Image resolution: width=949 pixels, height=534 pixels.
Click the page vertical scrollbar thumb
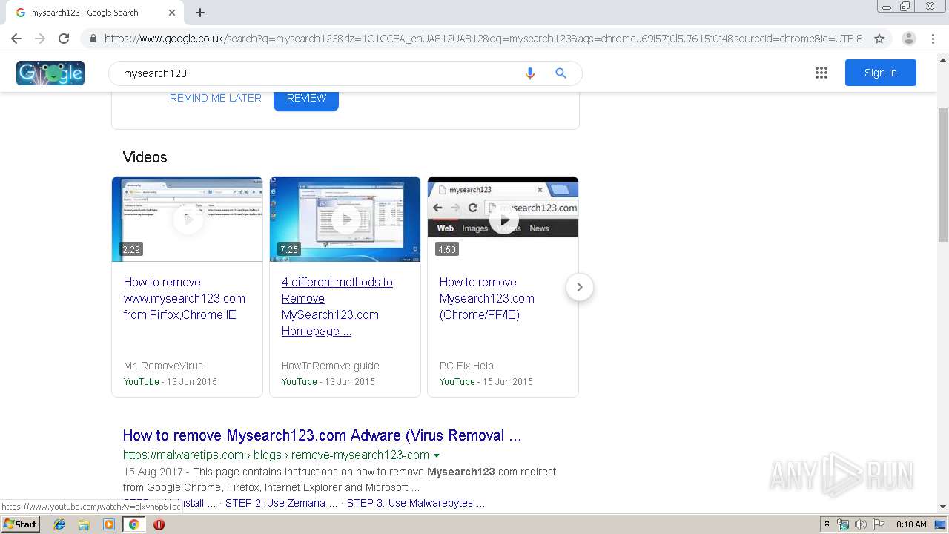[943, 174]
